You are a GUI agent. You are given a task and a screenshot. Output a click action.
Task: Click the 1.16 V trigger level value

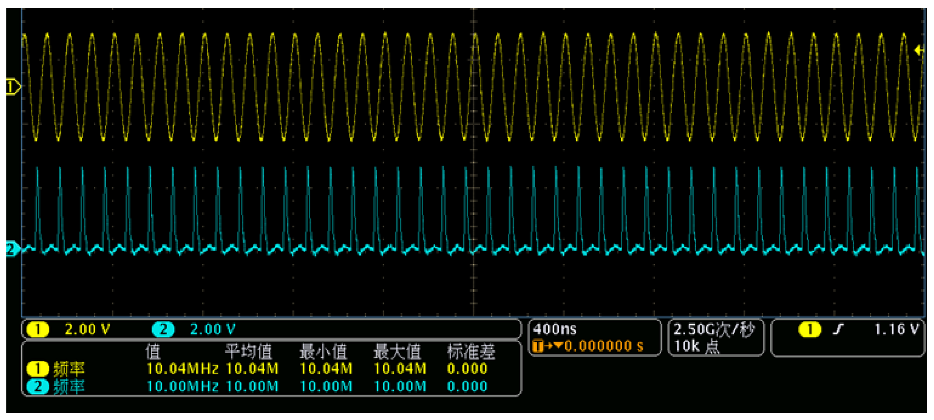(x=897, y=329)
